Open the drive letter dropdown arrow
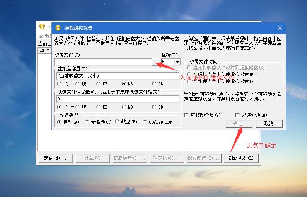The width and height of the screenshot is (307, 197). tap(177, 62)
